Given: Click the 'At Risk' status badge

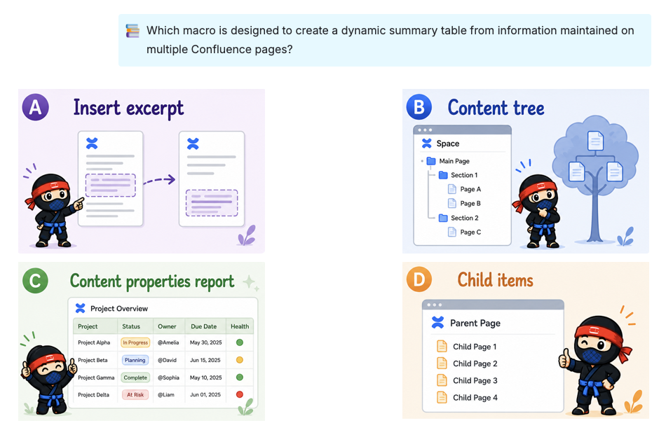Looking at the screenshot, I should [135, 395].
